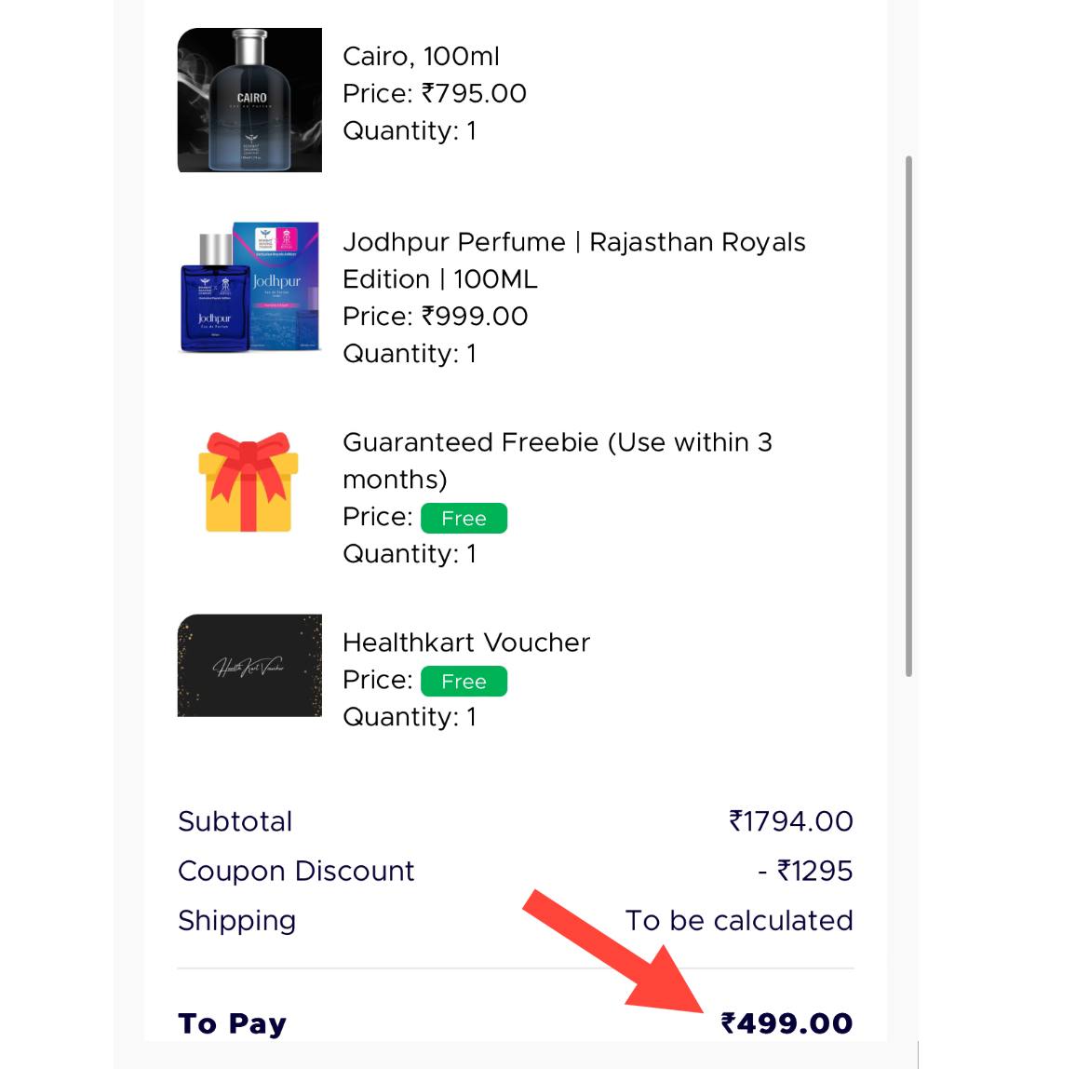1089x1069 pixels.
Task: Click the Cairo 100ml product title
Action: tap(422, 56)
